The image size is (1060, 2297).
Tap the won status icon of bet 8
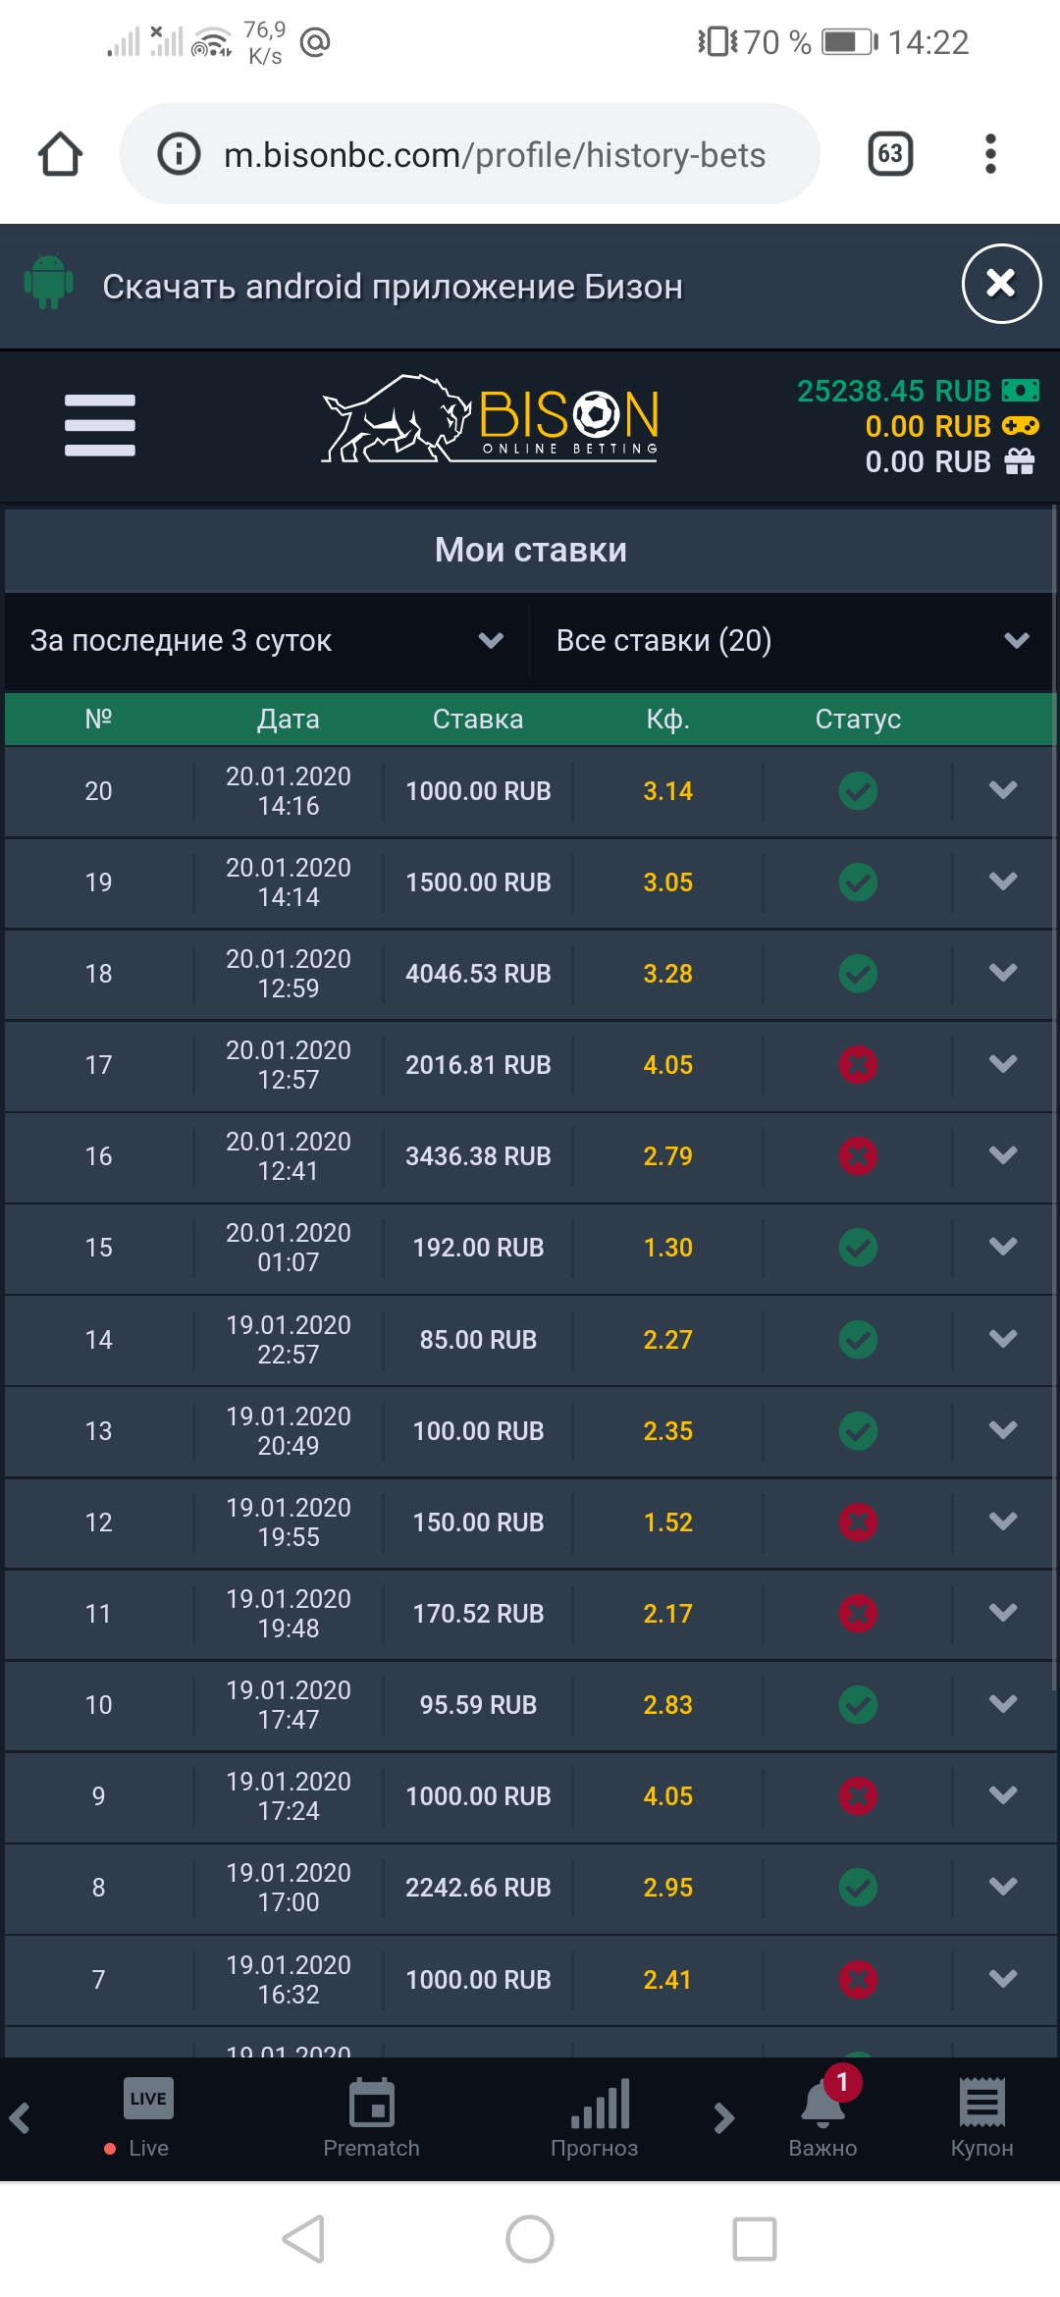click(x=858, y=1887)
